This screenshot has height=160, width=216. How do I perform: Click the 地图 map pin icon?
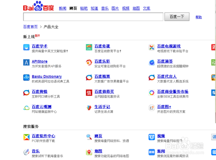(x=89, y=152)
